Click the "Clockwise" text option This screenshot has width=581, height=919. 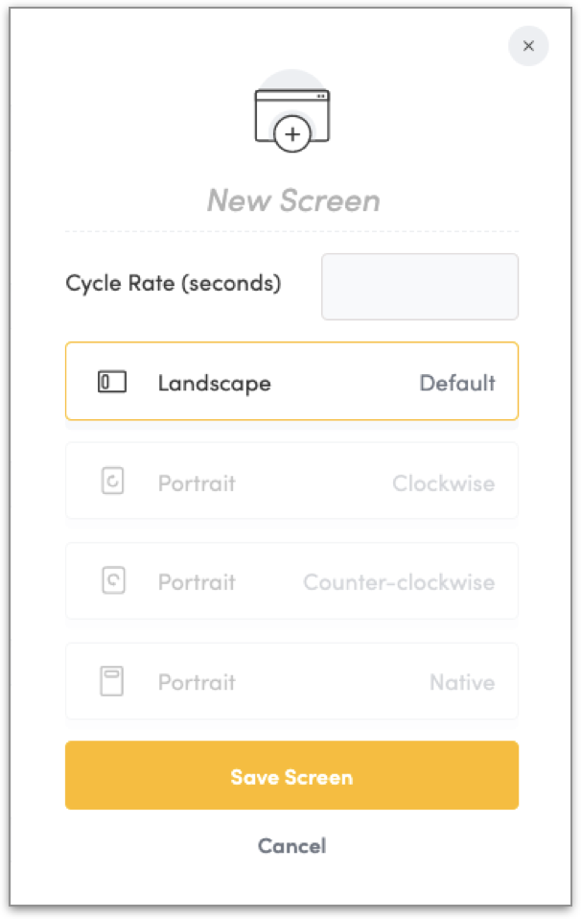(444, 483)
